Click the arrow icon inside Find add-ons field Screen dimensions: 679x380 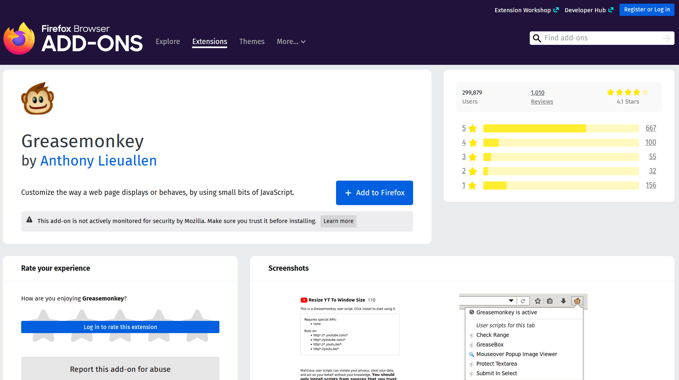(667, 38)
